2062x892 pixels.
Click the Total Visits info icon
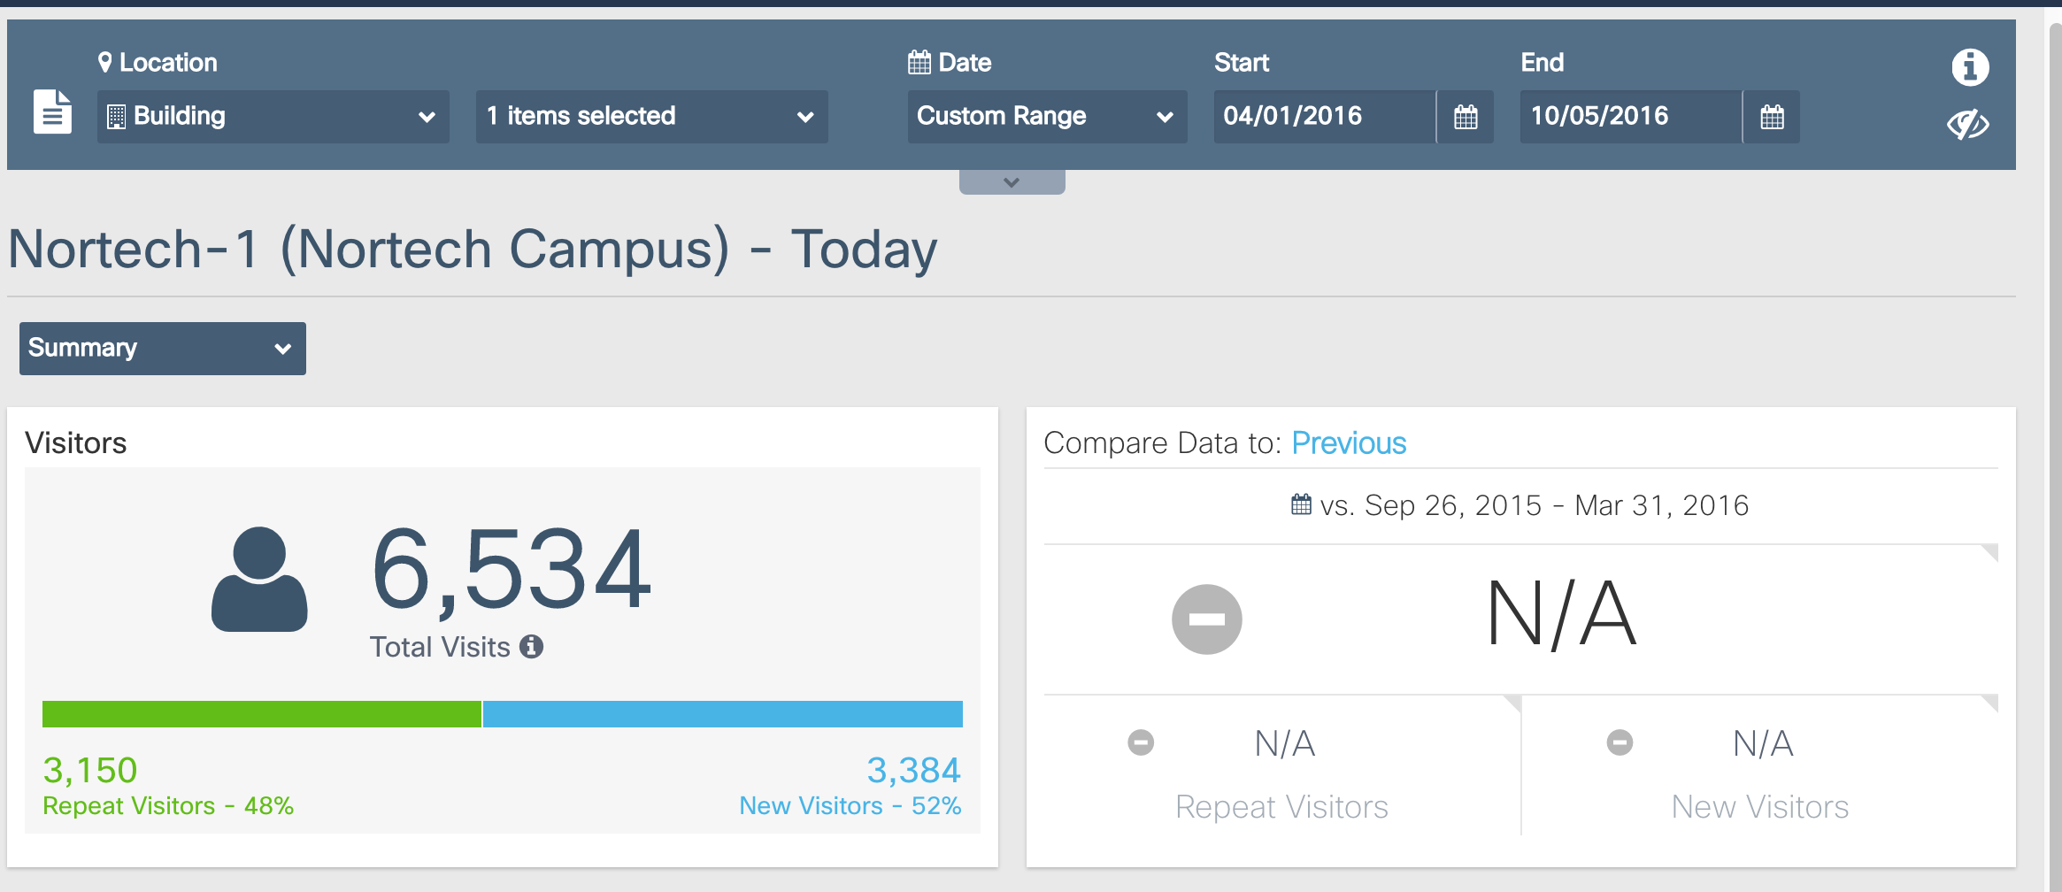(531, 647)
